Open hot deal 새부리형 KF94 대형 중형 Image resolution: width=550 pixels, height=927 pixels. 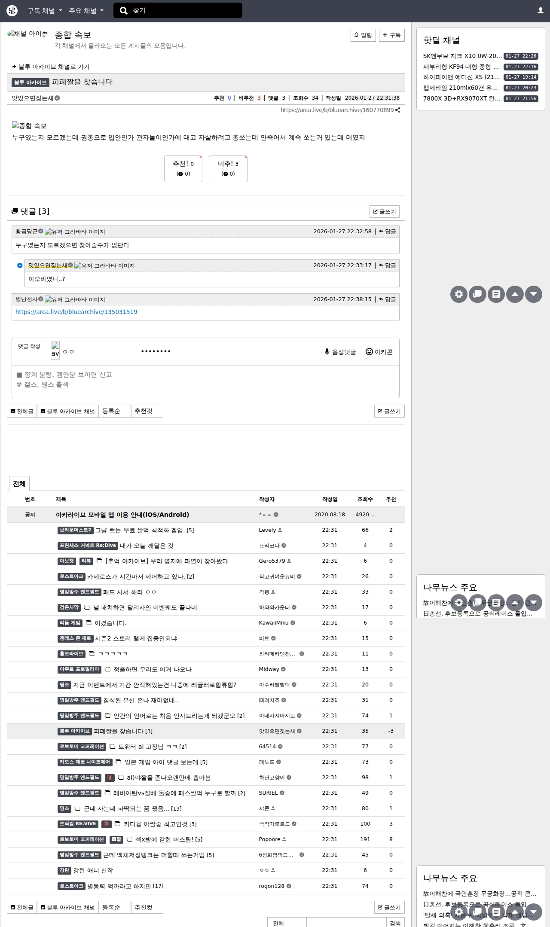pyautogui.click(x=461, y=67)
